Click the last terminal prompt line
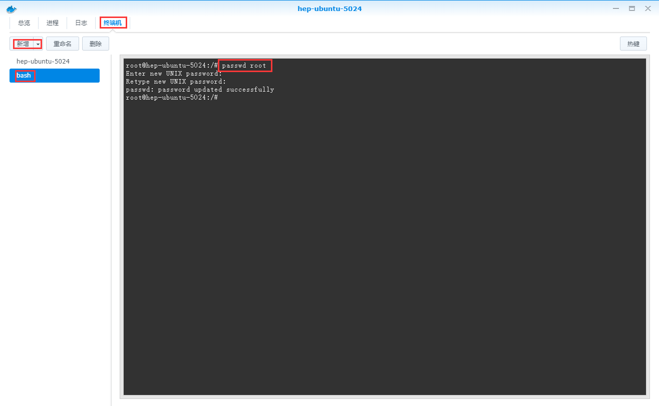659x406 pixels. click(x=172, y=98)
